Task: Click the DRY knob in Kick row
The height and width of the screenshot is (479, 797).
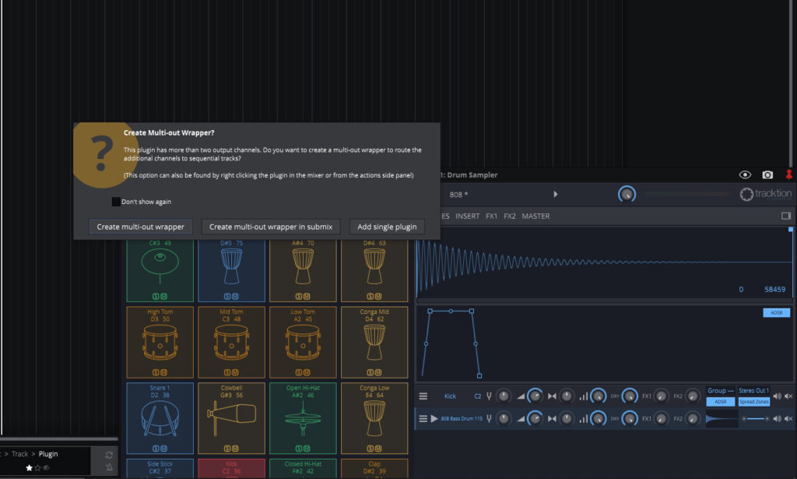Action: pos(629,396)
